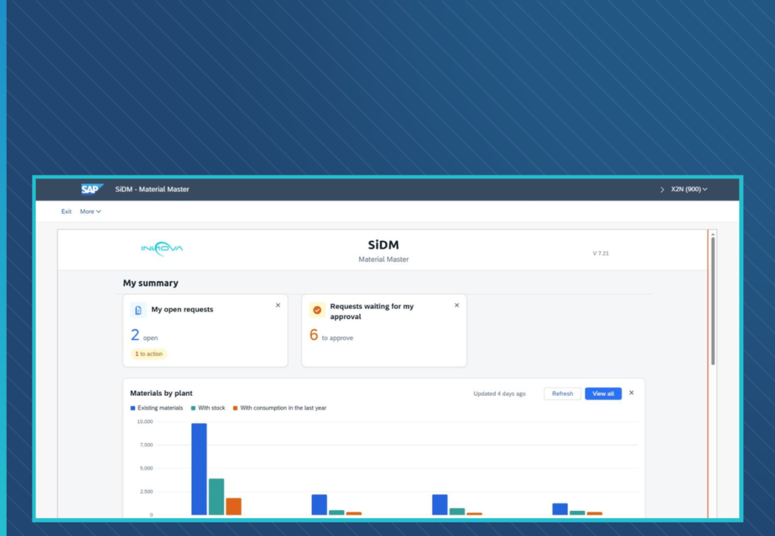Screen dimensions: 775x536
Task: Open the 6 to approve count
Action: tap(313, 335)
